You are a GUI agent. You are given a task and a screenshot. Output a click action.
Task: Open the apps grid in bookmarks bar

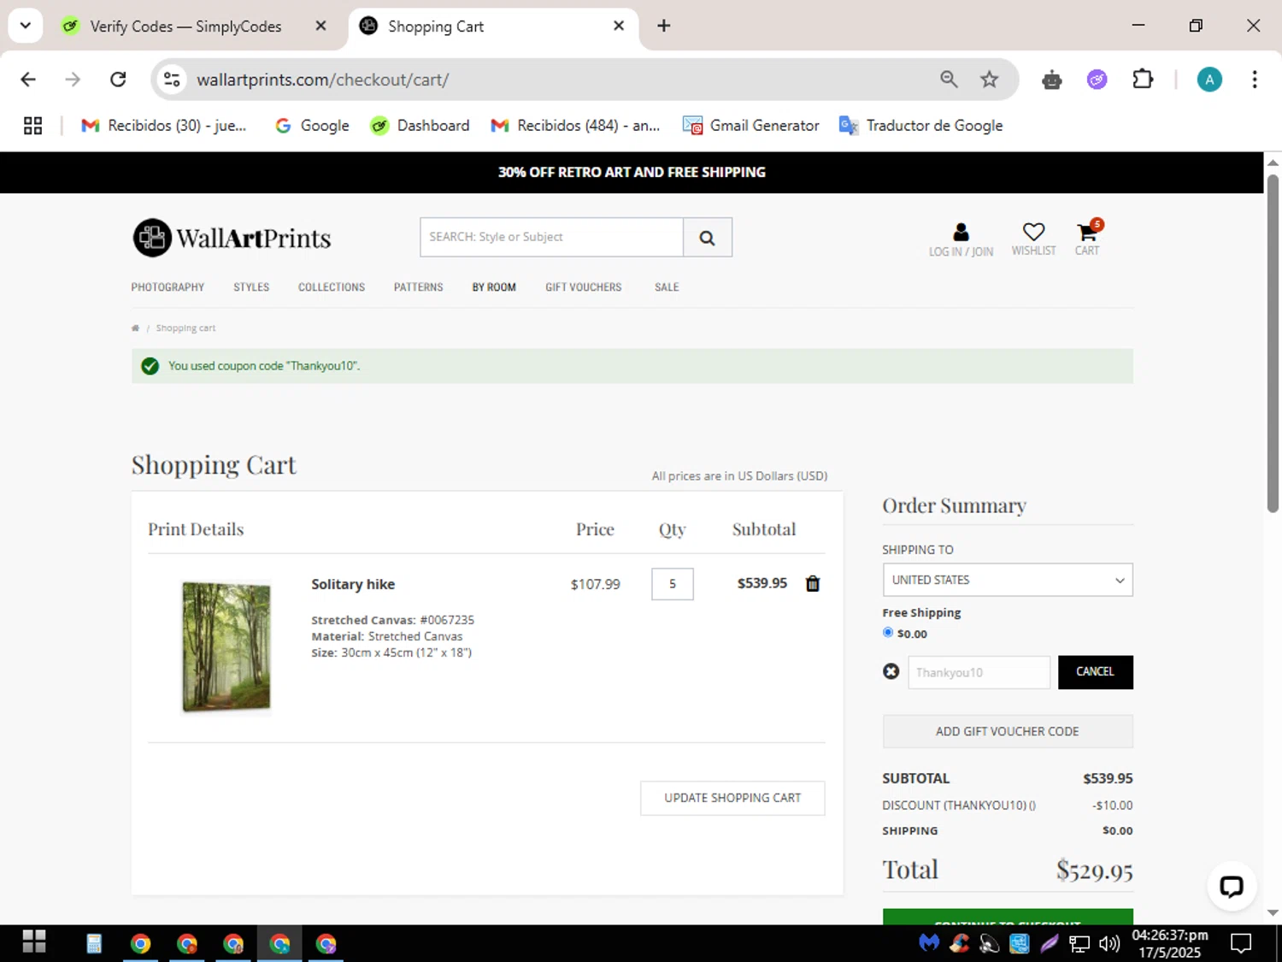pyautogui.click(x=32, y=126)
